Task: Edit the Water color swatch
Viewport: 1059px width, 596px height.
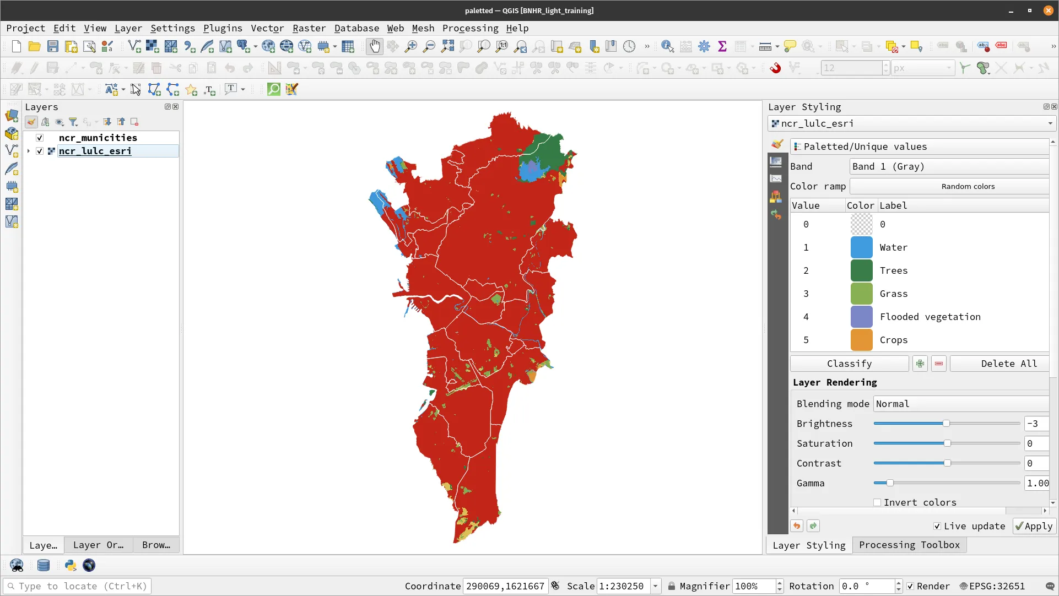Action: 861,247
